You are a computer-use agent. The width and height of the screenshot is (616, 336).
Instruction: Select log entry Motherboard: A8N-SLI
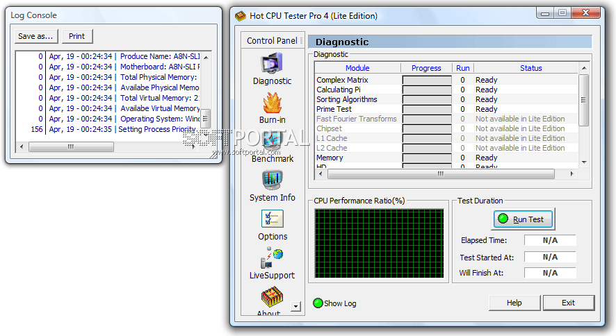point(108,67)
